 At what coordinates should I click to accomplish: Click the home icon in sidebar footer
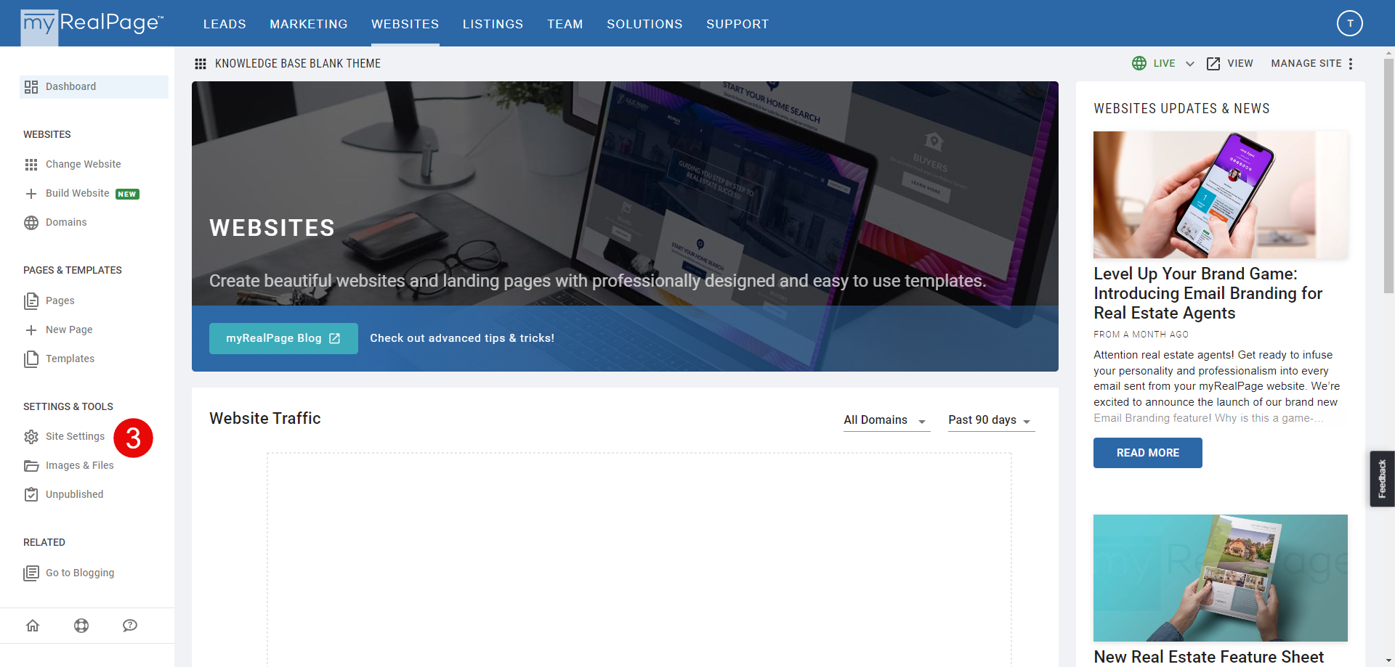(33, 626)
